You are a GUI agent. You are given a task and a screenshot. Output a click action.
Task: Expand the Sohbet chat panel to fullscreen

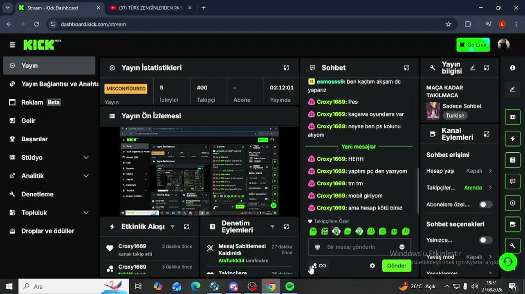(x=406, y=68)
